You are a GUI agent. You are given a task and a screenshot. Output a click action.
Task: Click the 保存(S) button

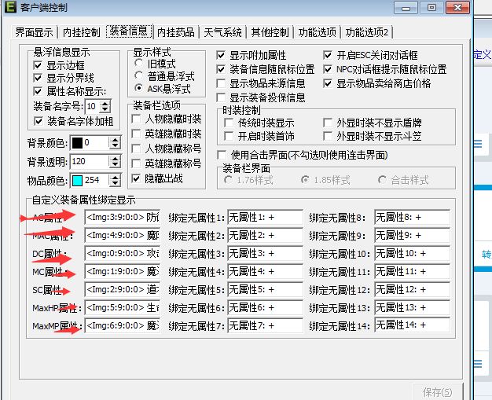438,392
